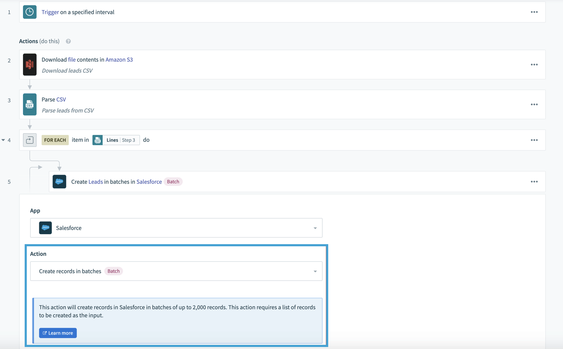Open the three-dot menu for the For Each step

(x=534, y=140)
